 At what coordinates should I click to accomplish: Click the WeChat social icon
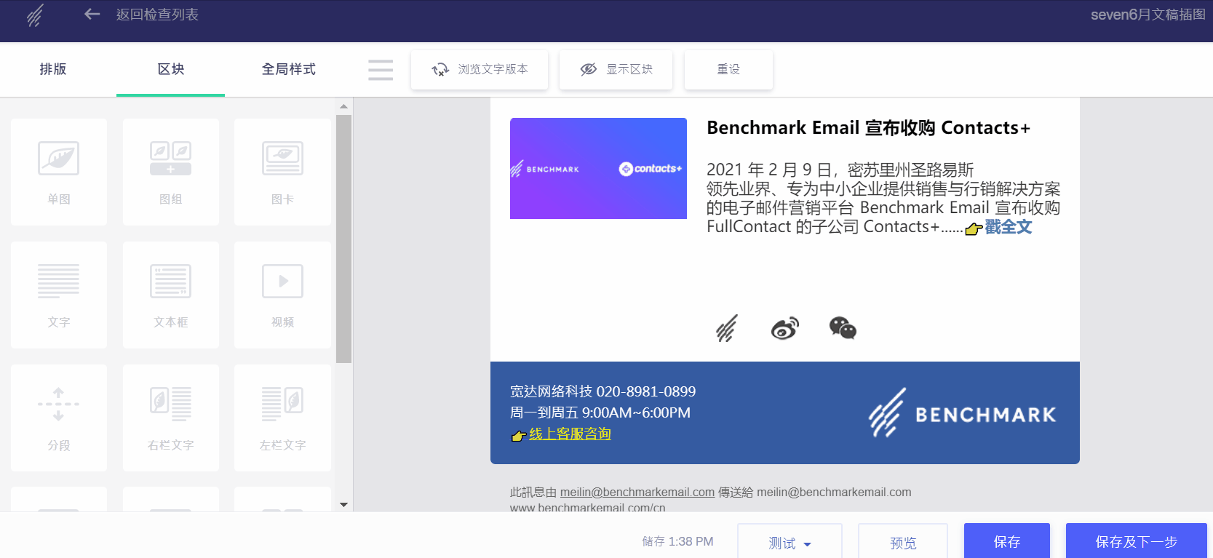point(843,328)
